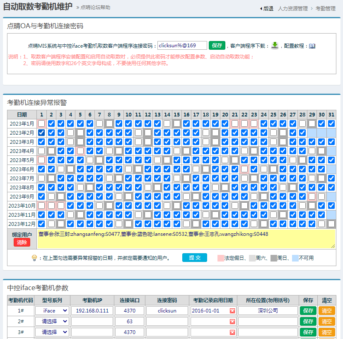Check 2023年9月 day 29 checkbox

point(312,196)
